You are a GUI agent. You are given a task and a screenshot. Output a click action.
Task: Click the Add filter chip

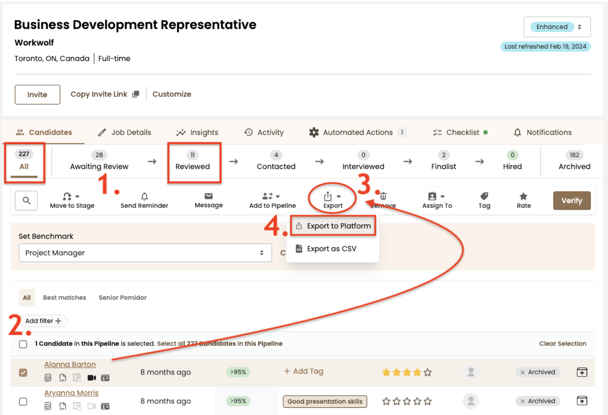point(43,321)
